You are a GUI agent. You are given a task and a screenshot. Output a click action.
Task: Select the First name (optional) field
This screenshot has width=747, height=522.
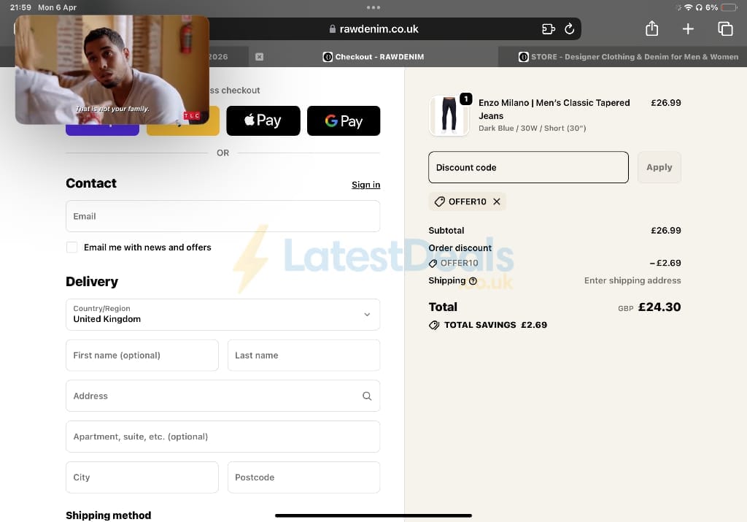[x=142, y=355]
